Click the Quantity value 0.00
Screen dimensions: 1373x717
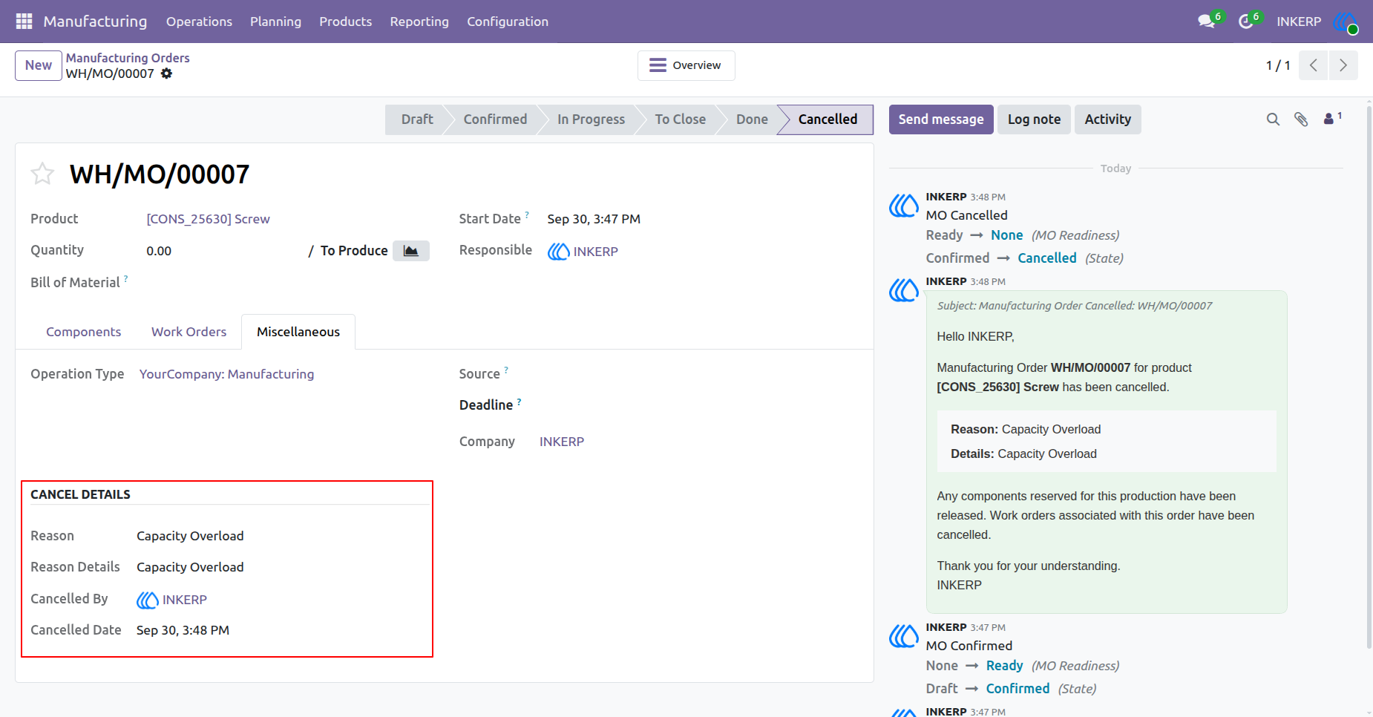pyautogui.click(x=159, y=251)
